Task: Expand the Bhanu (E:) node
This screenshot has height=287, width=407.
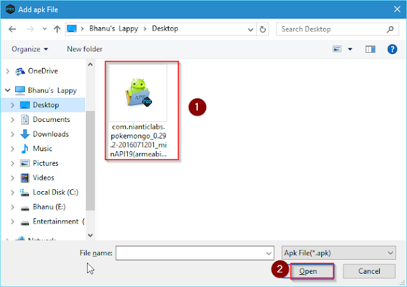Action: tap(13, 207)
